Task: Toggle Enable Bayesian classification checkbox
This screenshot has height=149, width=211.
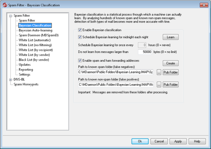Action: [x=80, y=30]
